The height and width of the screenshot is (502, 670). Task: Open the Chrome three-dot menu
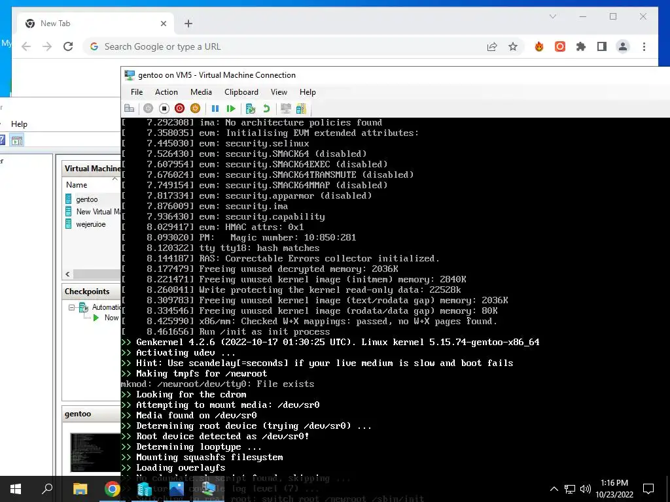pos(644,46)
